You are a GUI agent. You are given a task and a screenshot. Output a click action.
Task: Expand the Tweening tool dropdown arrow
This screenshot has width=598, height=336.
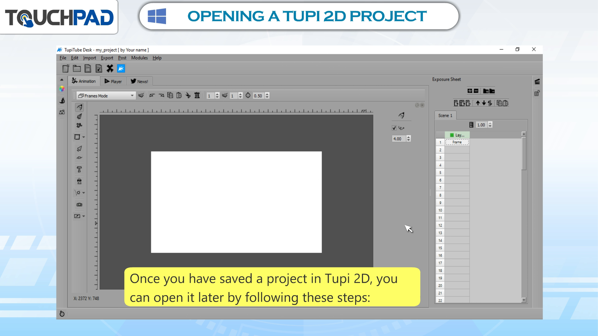click(x=83, y=193)
